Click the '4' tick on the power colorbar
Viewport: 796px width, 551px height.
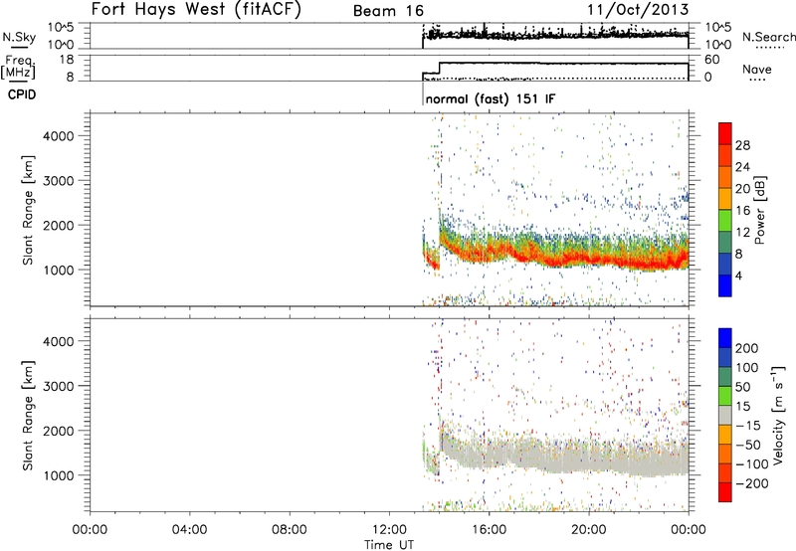click(738, 275)
